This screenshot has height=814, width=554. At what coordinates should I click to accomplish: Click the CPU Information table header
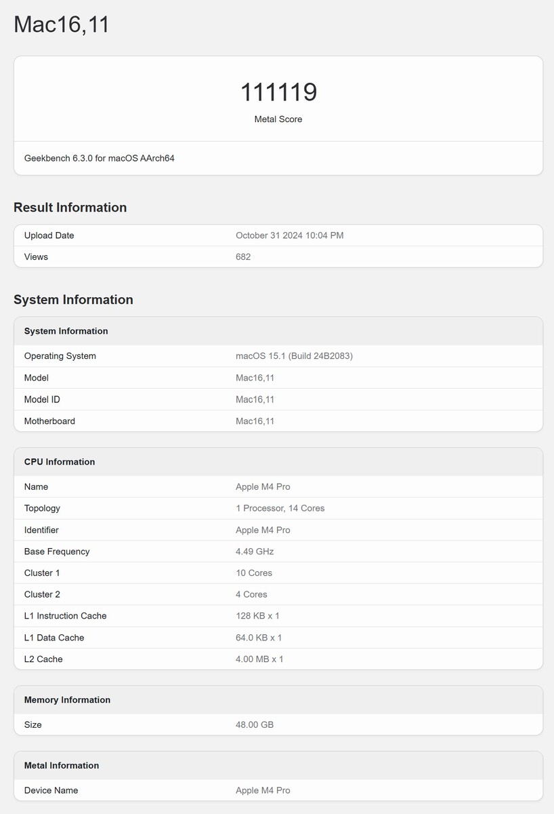[x=60, y=462]
